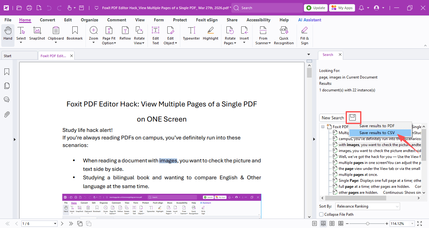Open the Sort By Relevance Ranking dropdown
Viewport: 429px width, 228px height.
tap(367, 206)
